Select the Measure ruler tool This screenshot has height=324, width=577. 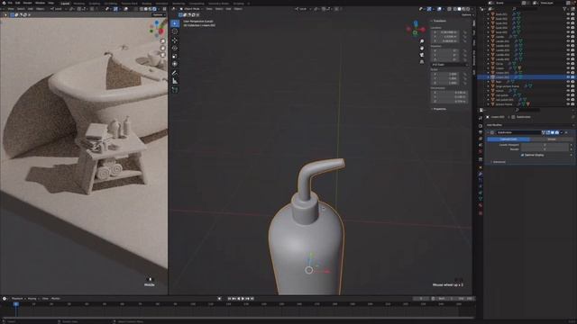[x=175, y=81]
